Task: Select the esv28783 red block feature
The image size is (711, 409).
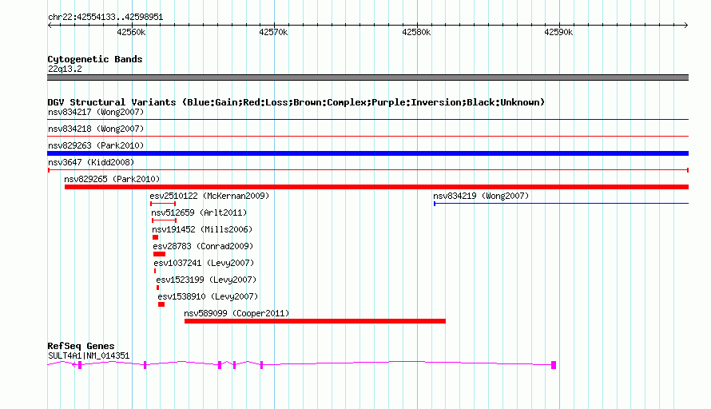Action: [159, 254]
